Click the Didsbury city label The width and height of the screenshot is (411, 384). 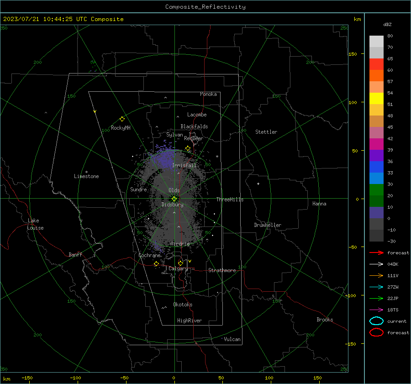(x=172, y=205)
